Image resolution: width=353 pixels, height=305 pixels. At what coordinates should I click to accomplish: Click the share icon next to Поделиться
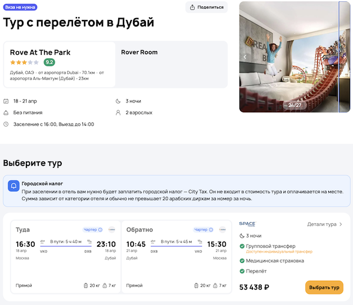192,8
